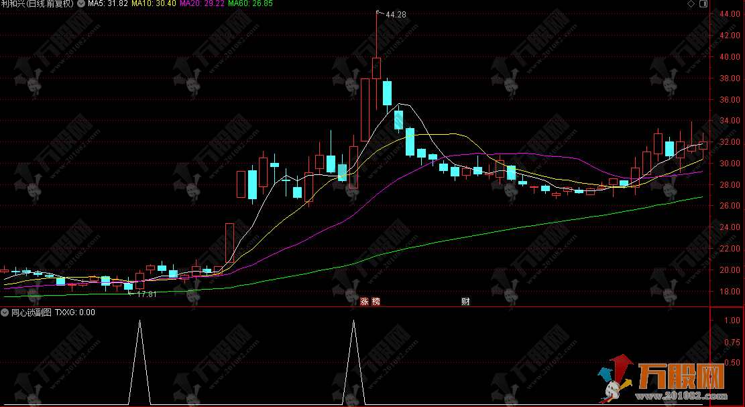
Task: Click the green MA60: 26.85 label
Action: (x=250, y=3)
